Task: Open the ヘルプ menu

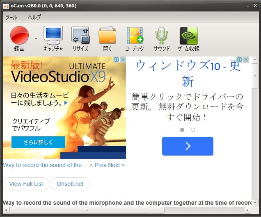Action: point(34,17)
